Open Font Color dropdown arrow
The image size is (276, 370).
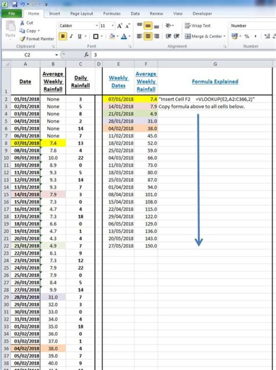[129, 36]
